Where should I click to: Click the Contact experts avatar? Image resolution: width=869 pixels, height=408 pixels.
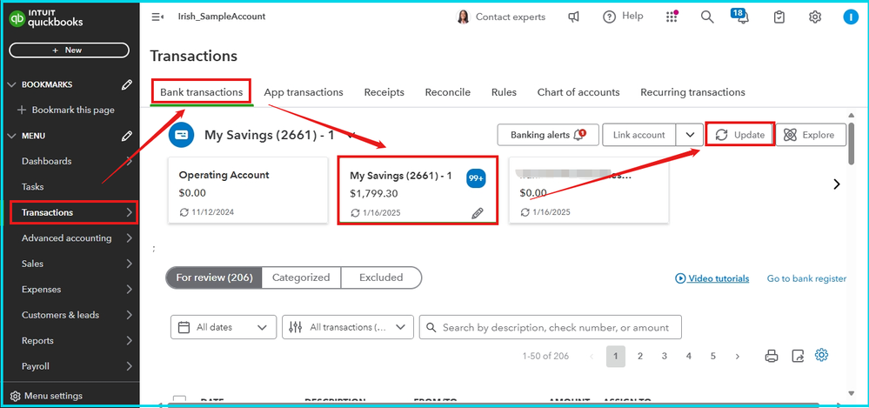tap(462, 17)
